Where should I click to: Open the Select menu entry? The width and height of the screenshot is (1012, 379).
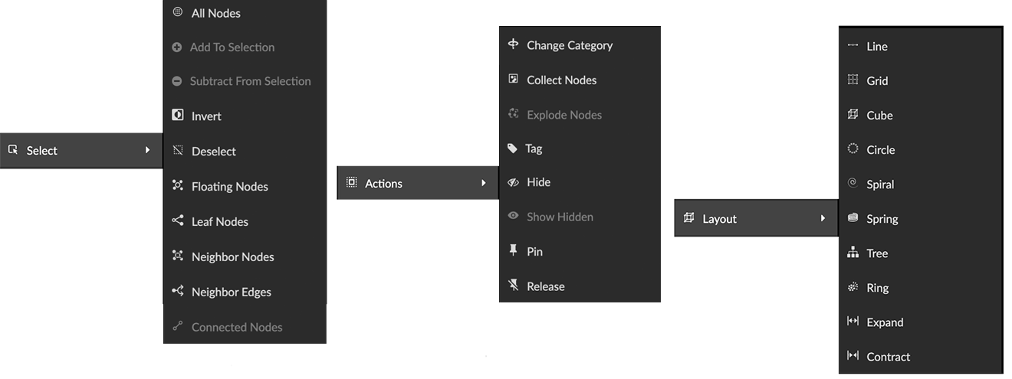click(81, 150)
